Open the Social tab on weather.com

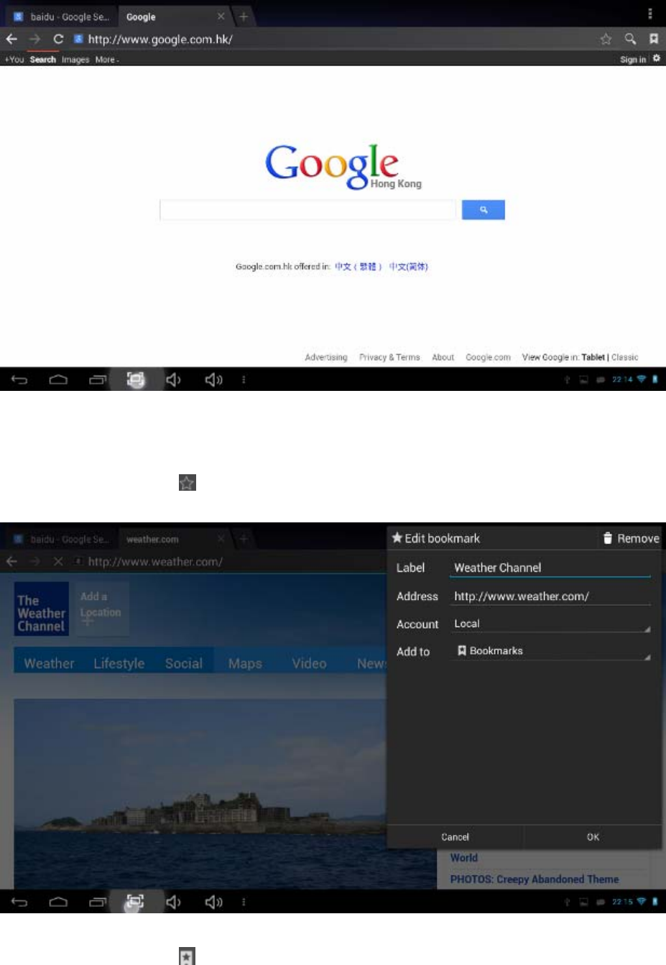184,663
